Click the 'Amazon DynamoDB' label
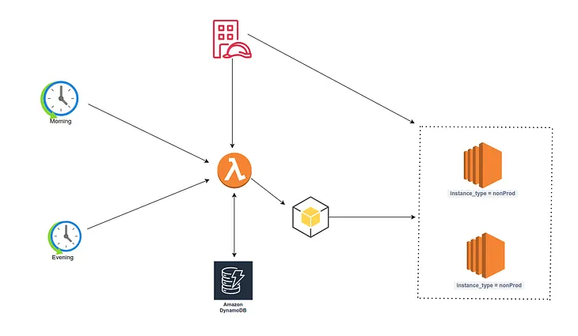The image size is (578, 336). click(233, 308)
